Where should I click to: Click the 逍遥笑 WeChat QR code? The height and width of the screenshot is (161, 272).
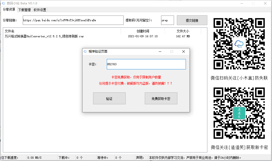pyautogui.click(x=239, y=113)
